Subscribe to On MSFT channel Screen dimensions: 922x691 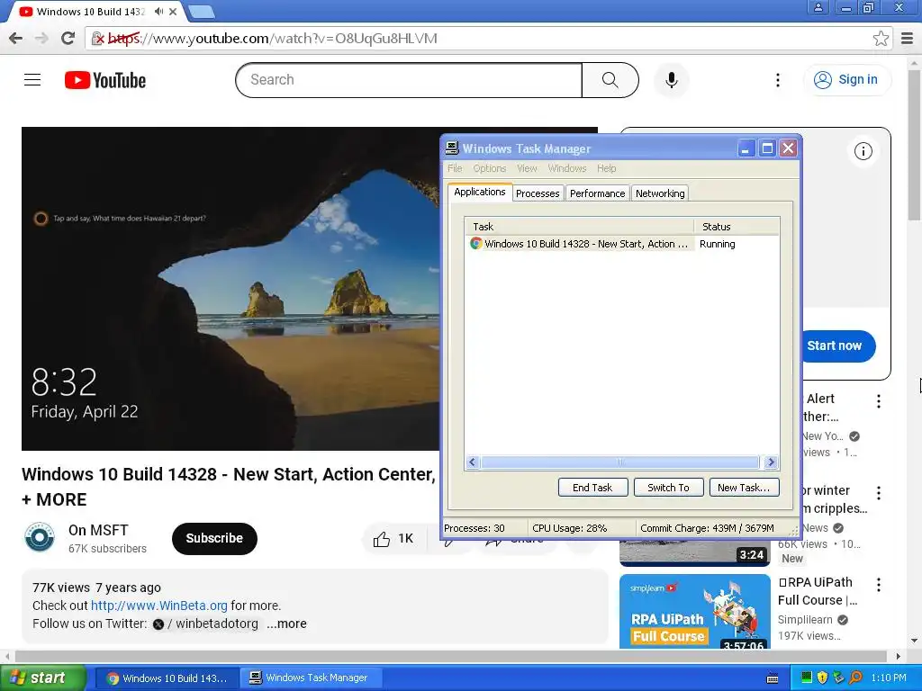point(214,538)
